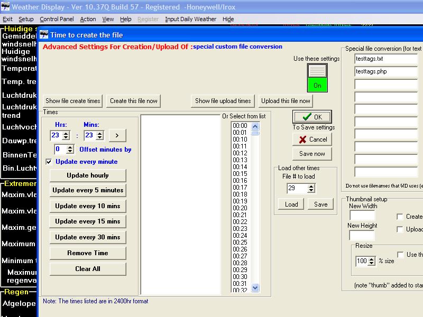Click the Weather Display title bar icon

click(x=5, y=6)
